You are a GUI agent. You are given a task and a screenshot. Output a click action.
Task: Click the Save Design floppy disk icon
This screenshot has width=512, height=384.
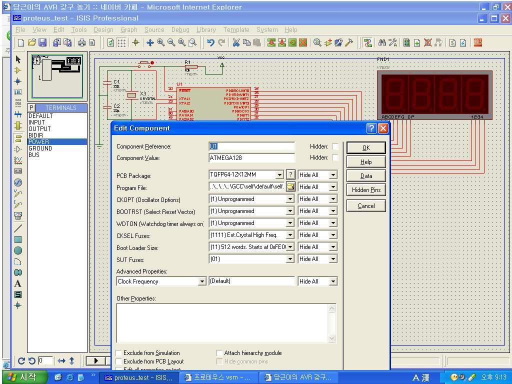tap(42, 42)
